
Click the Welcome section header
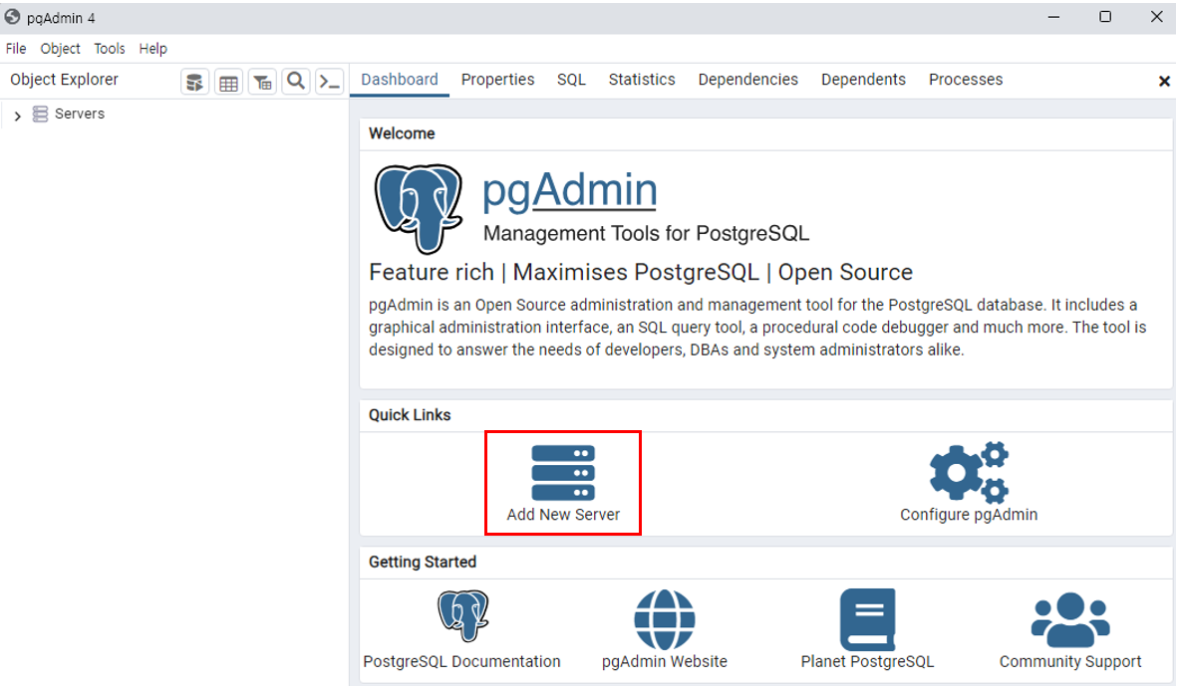coord(402,133)
